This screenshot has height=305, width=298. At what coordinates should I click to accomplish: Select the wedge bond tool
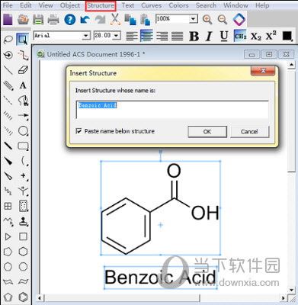tap(8, 161)
